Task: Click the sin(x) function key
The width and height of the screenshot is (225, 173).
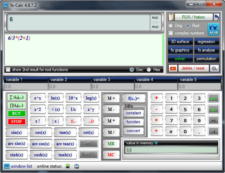Action: 16,133
